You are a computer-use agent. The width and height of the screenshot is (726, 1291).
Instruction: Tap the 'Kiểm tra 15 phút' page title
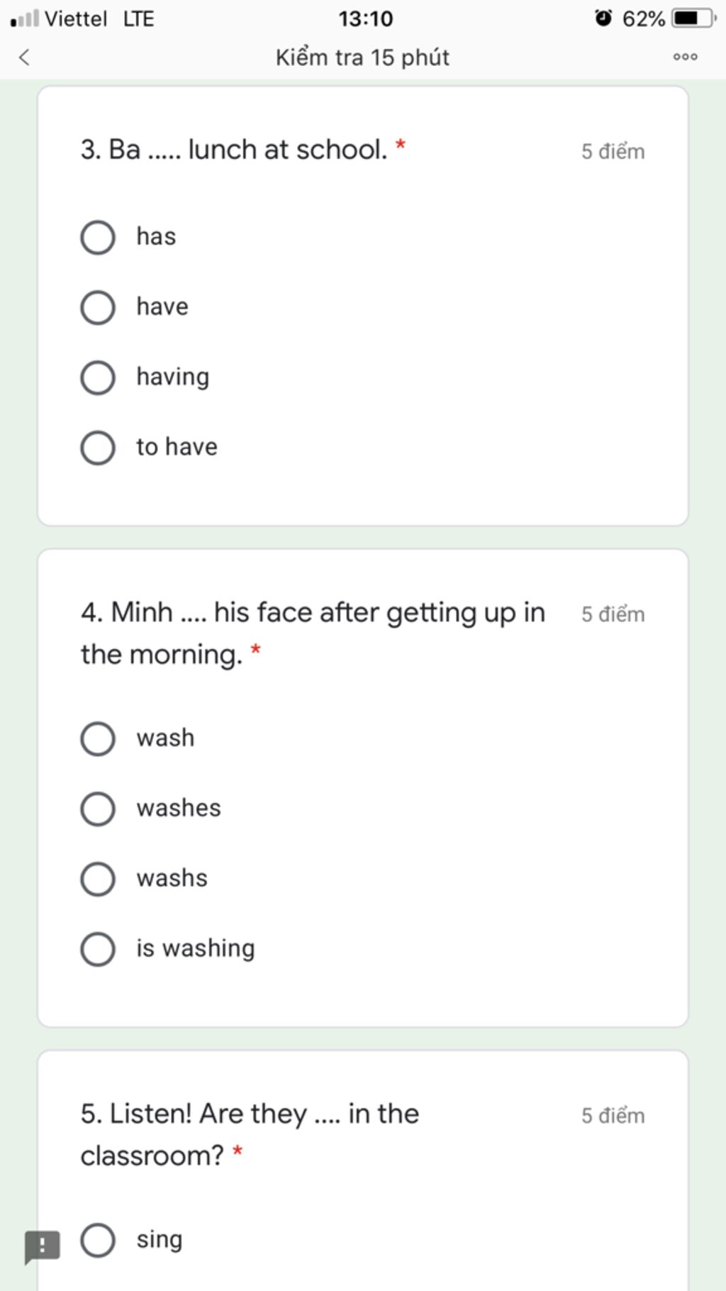362,57
